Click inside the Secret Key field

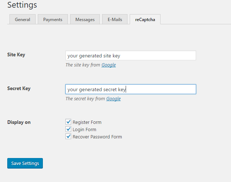tap(131, 89)
